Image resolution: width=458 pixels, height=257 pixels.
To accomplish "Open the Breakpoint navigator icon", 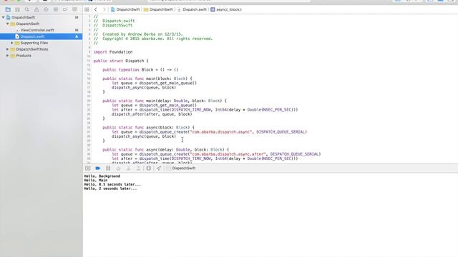I will pyautogui.click(x=65, y=9).
